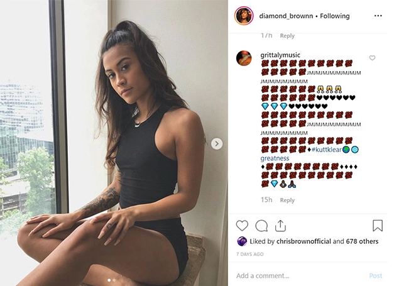Go to the next photo with the arrow
Screen dimensions: 394x286
point(217,144)
